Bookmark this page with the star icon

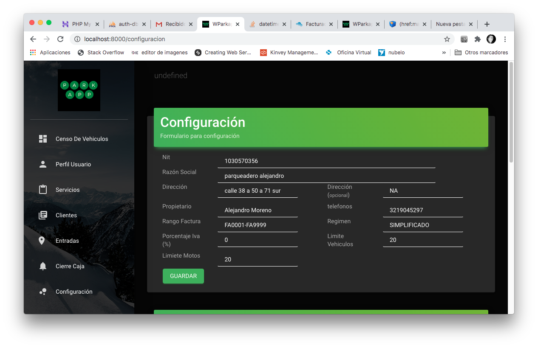(447, 39)
